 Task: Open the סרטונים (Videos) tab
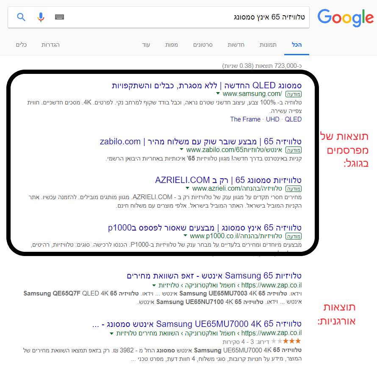click(203, 45)
